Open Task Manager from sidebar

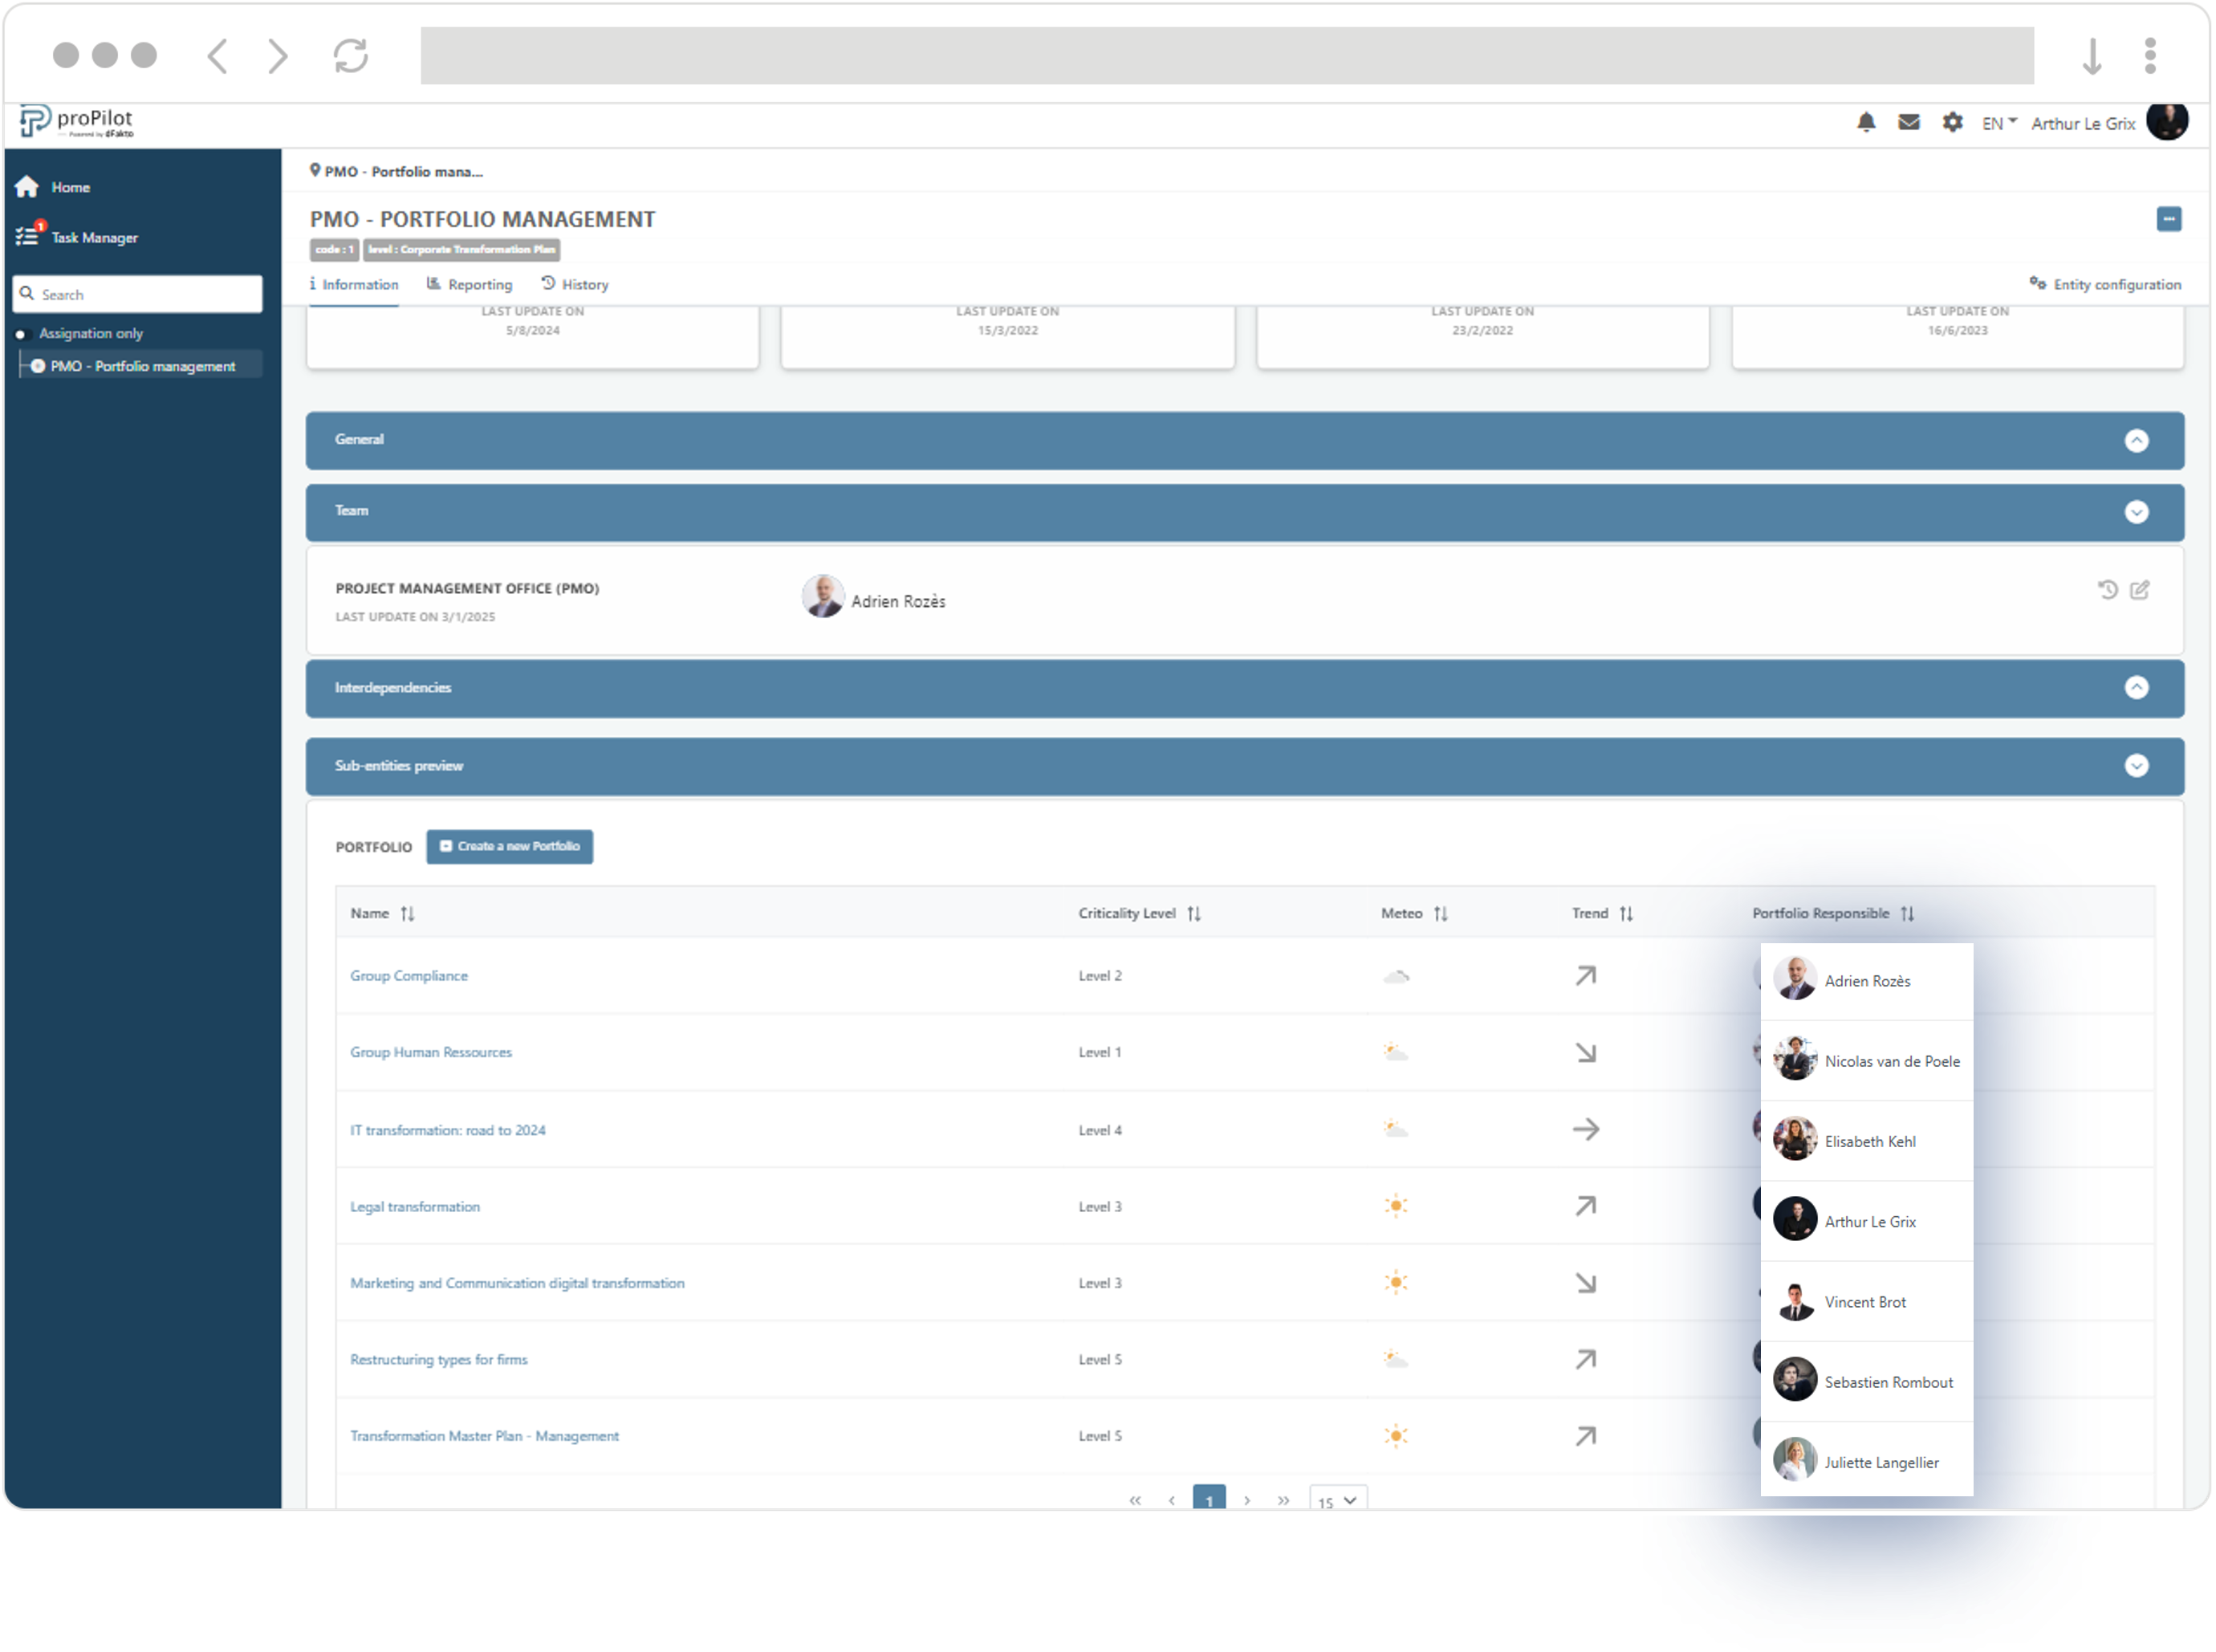point(94,237)
